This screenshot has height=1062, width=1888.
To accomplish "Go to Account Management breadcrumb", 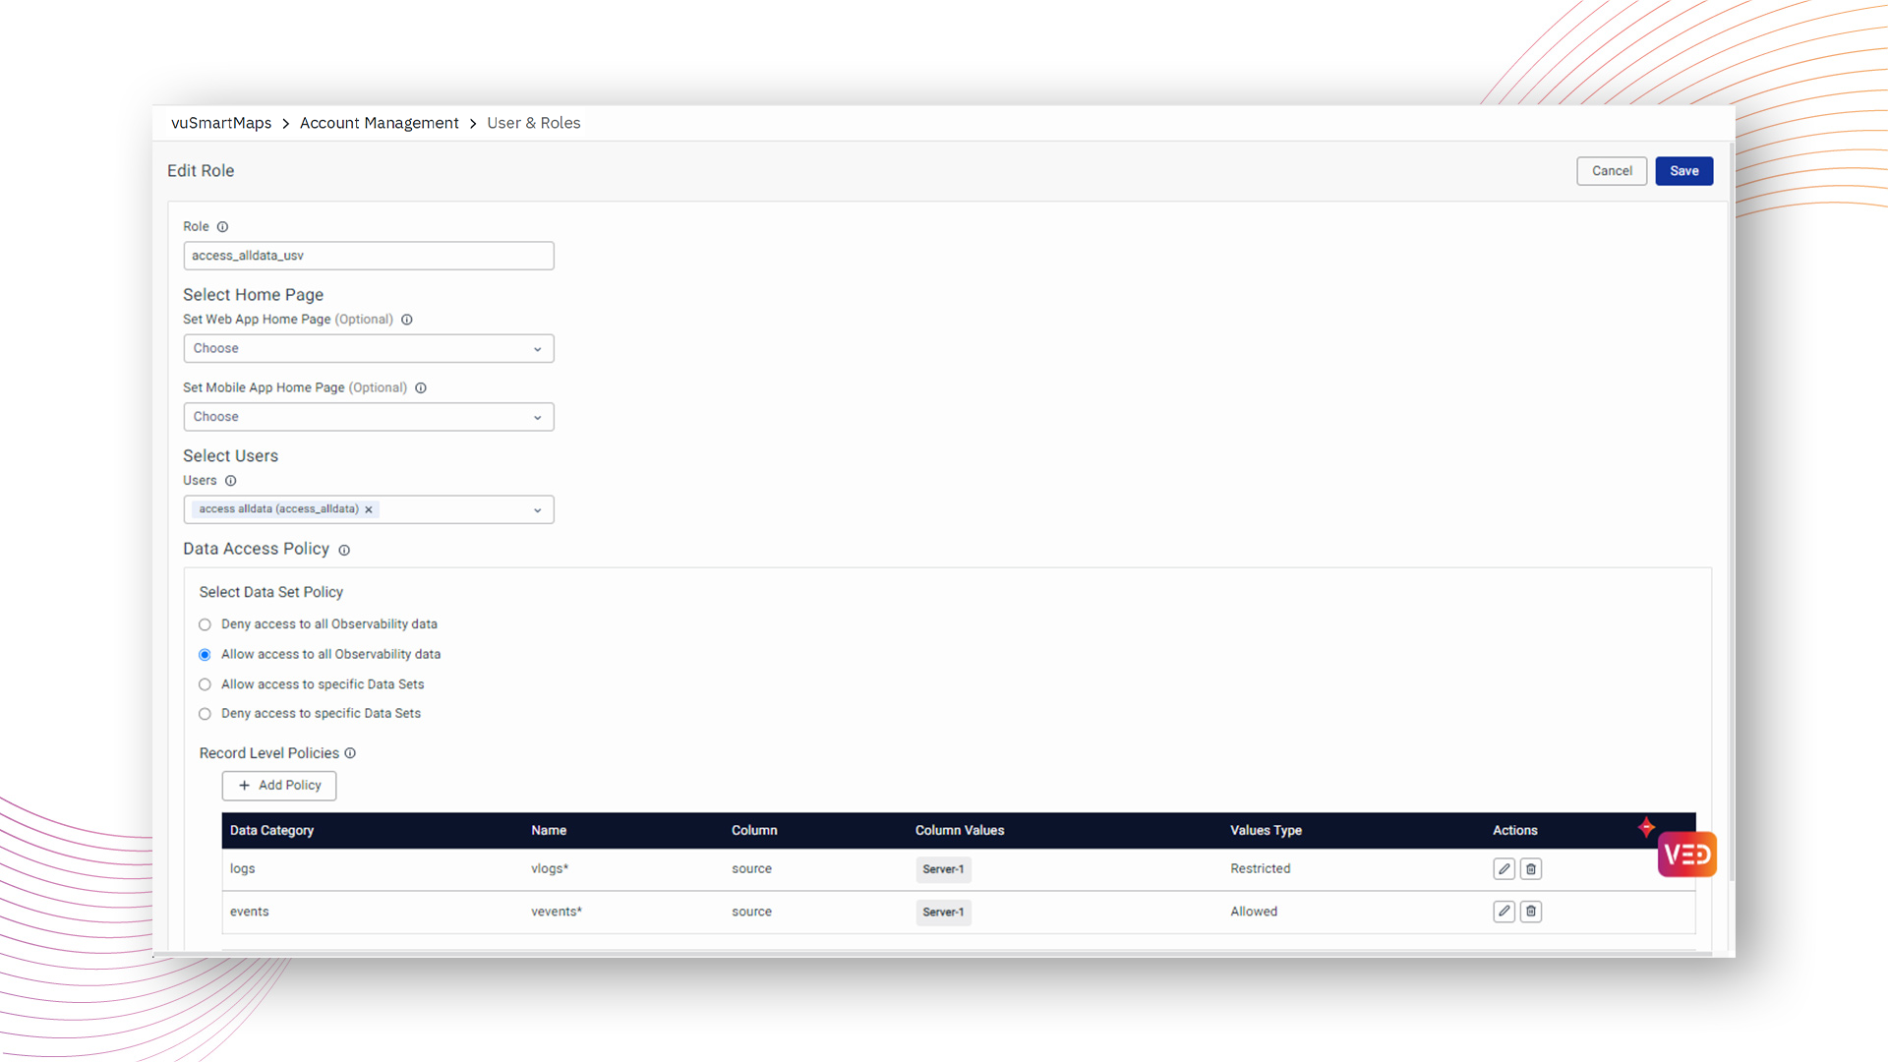I will [x=379, y=123].
